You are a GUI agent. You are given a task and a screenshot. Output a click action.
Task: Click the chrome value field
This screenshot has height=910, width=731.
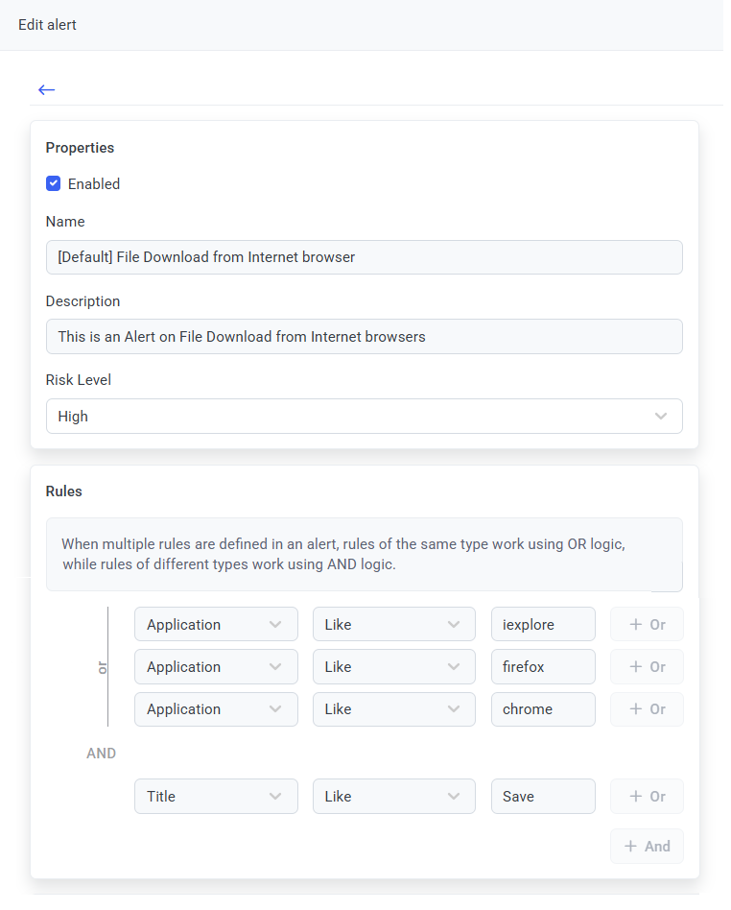point(543,709)
